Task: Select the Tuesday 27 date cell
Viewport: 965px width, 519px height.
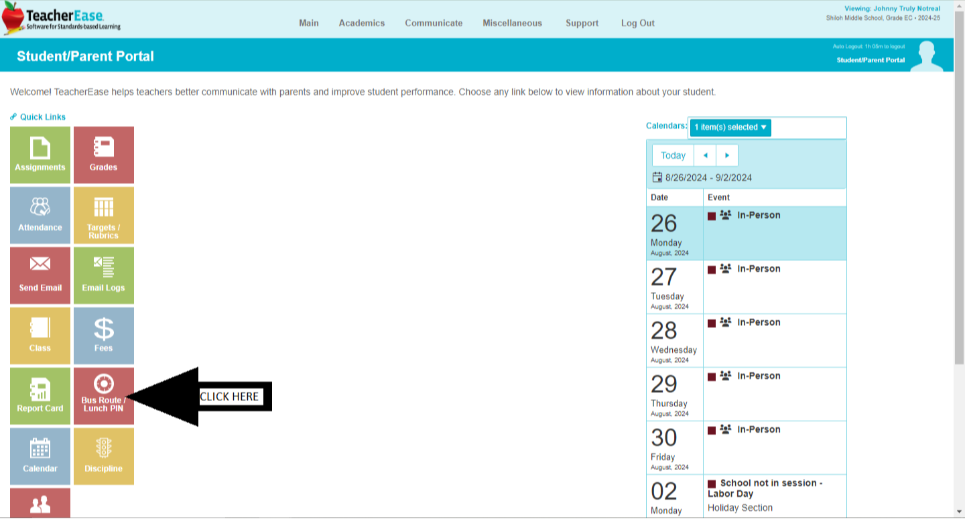Action: [x=675, y=287]
